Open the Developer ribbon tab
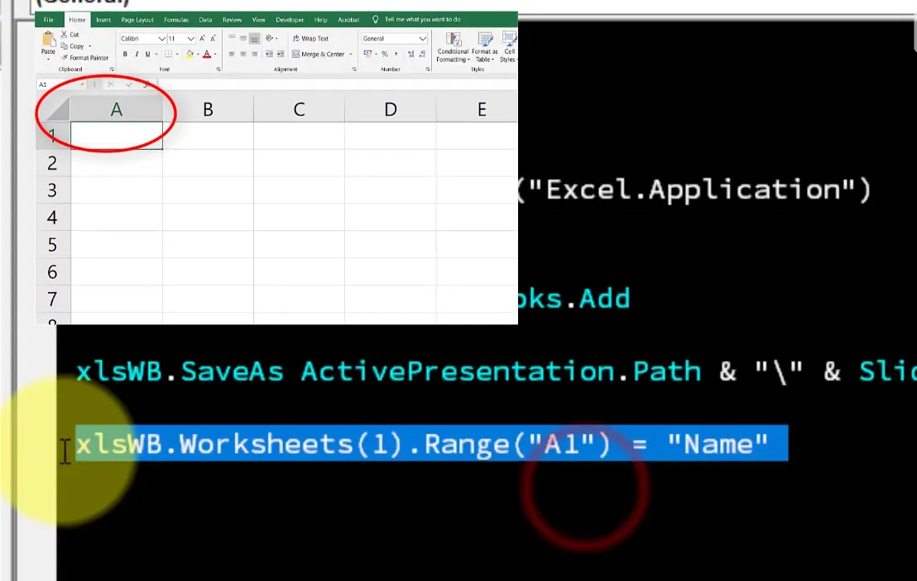Screen dimensions: 917x581 [290, 19]
